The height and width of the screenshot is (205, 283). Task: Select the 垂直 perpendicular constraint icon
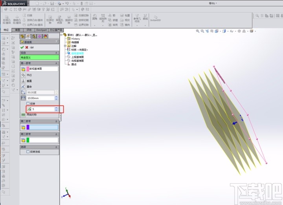coord(23,81)
